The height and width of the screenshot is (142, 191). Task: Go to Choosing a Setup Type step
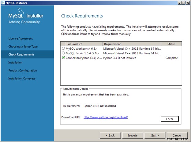pyautogui.click(x=23, y=47)
